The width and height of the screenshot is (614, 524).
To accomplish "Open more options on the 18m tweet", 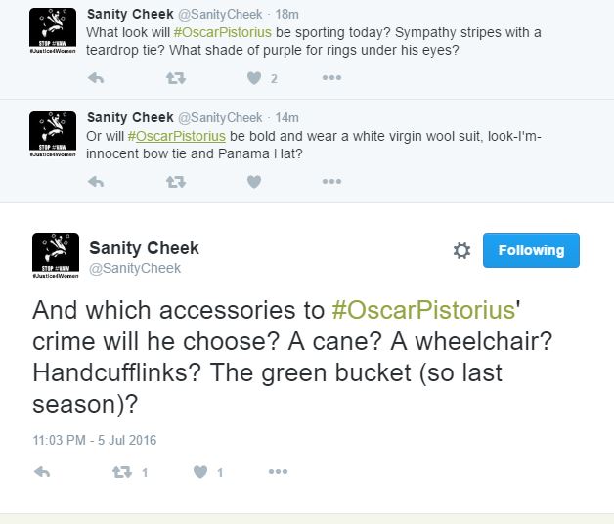I will click(332, 78).
